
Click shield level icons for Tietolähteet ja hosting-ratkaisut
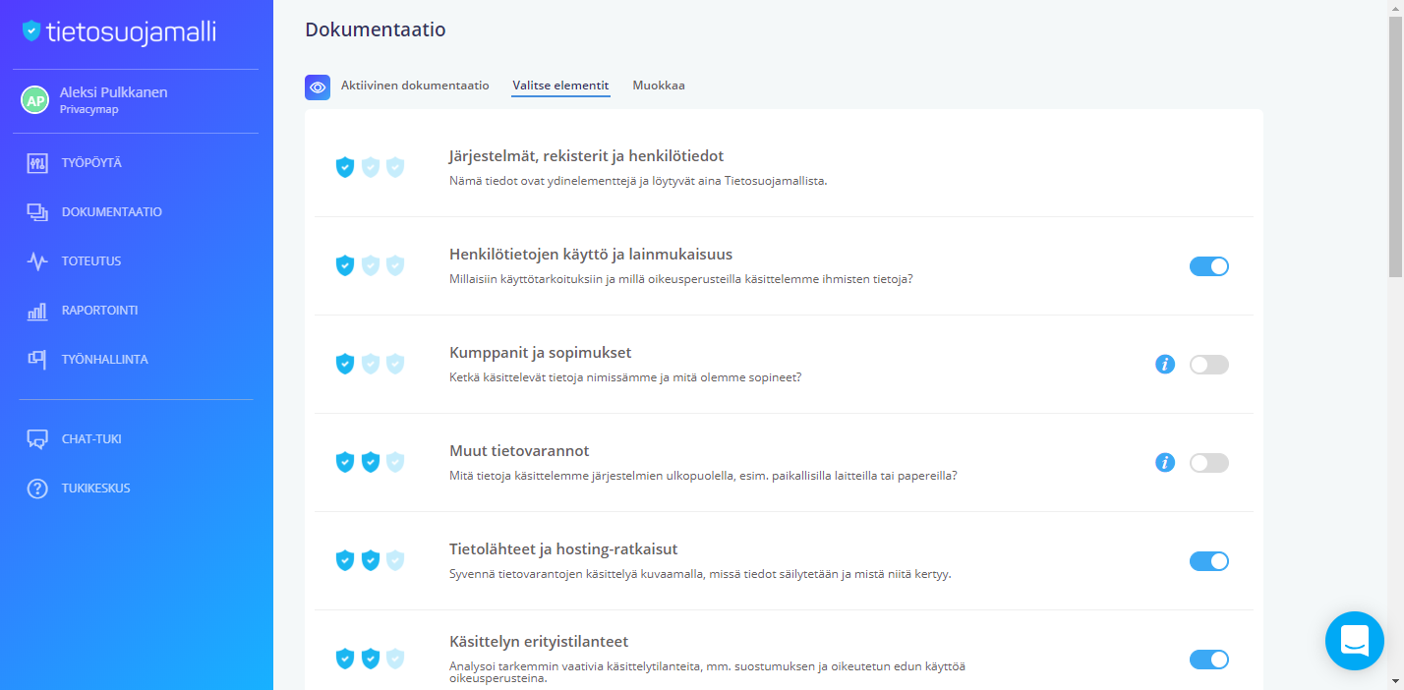370,560
